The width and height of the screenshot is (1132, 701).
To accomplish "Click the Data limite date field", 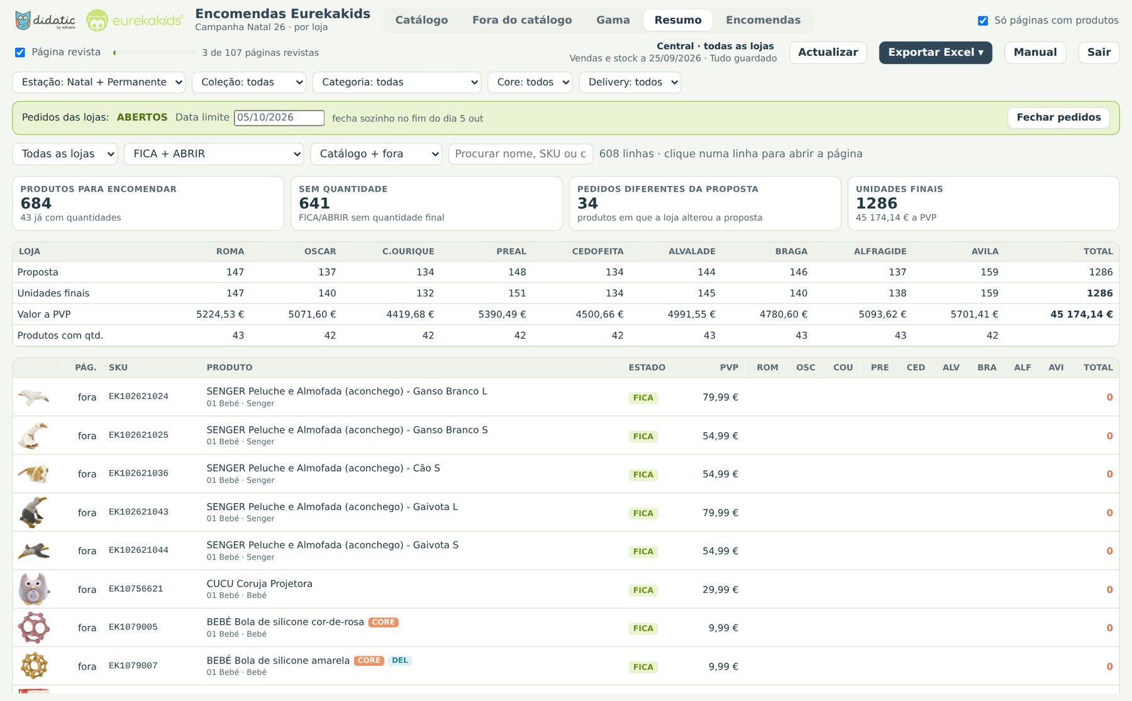I will [279, 117].
